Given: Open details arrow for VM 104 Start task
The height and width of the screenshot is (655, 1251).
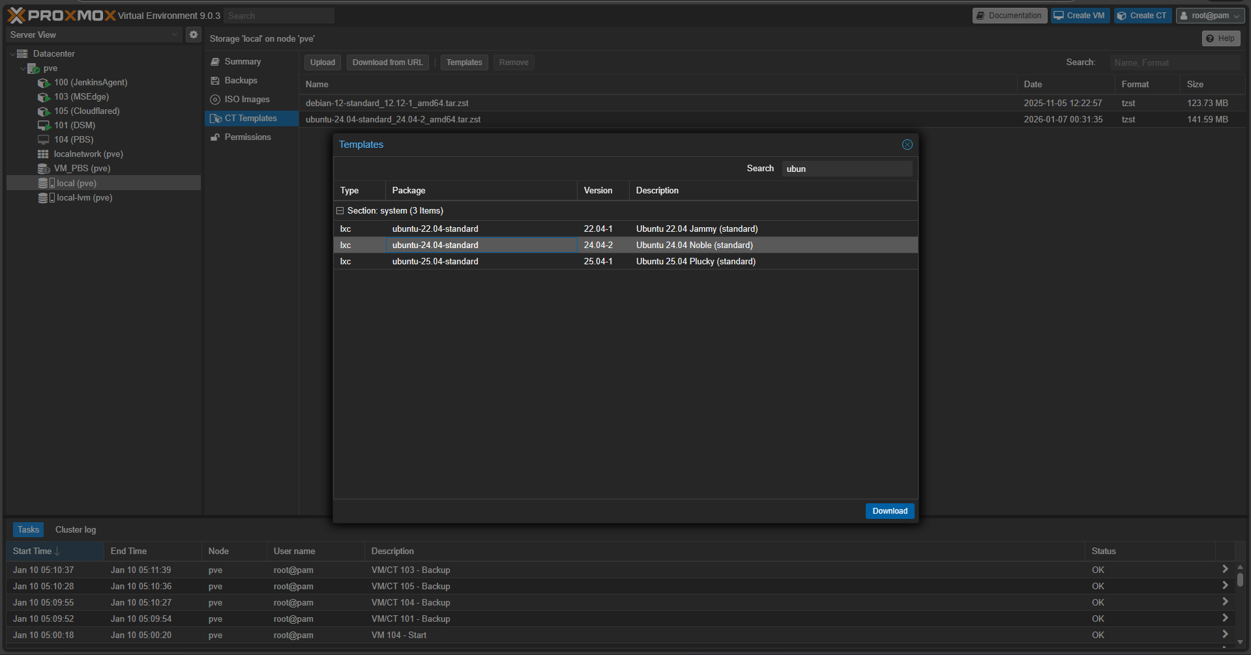Looking at the screenshot, I should click(x=1225, y=634).
